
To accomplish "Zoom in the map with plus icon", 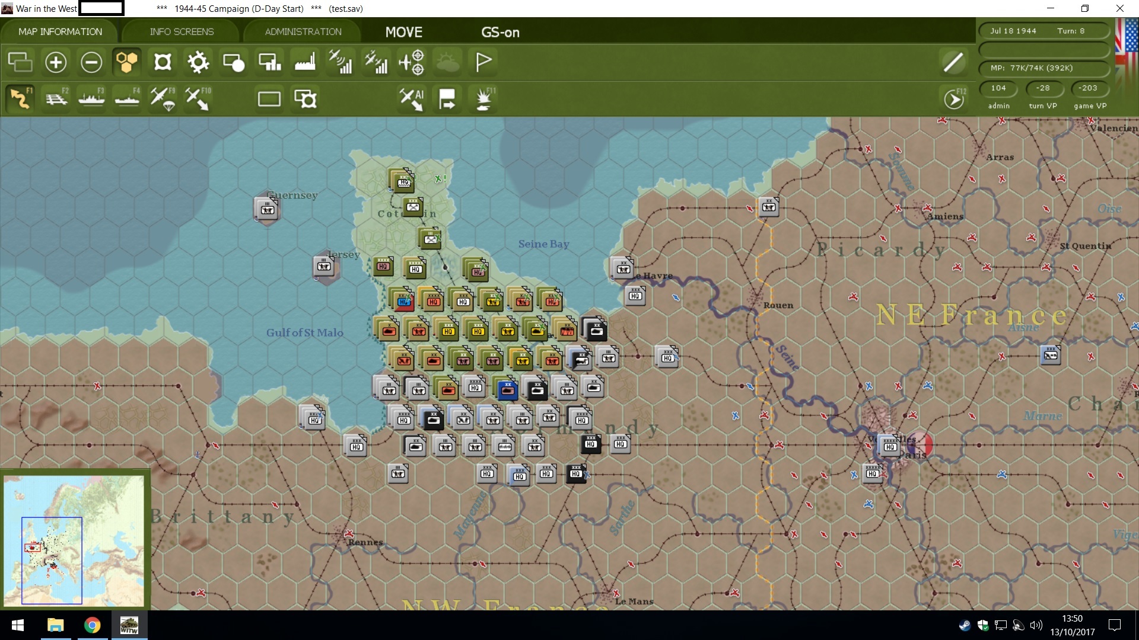I will click(x=56, y=62).
